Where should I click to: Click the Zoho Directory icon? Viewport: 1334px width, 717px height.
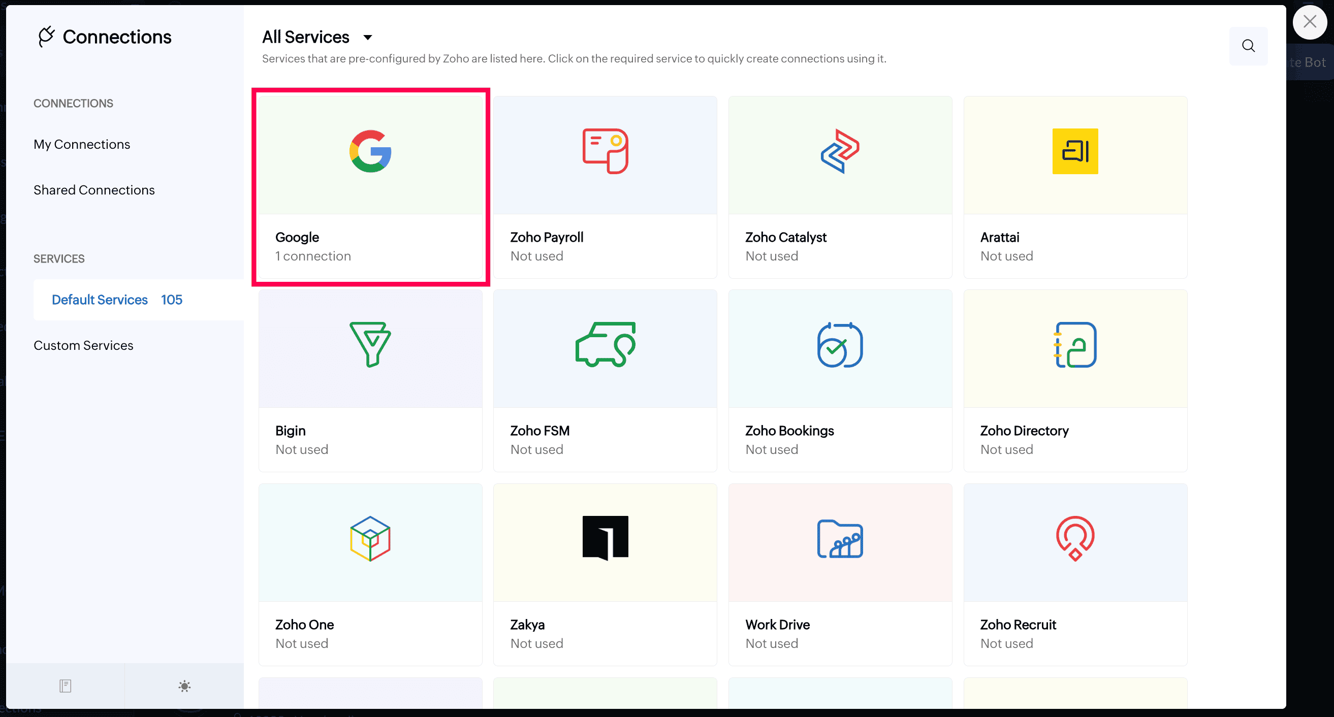(x=1074, y=345)
